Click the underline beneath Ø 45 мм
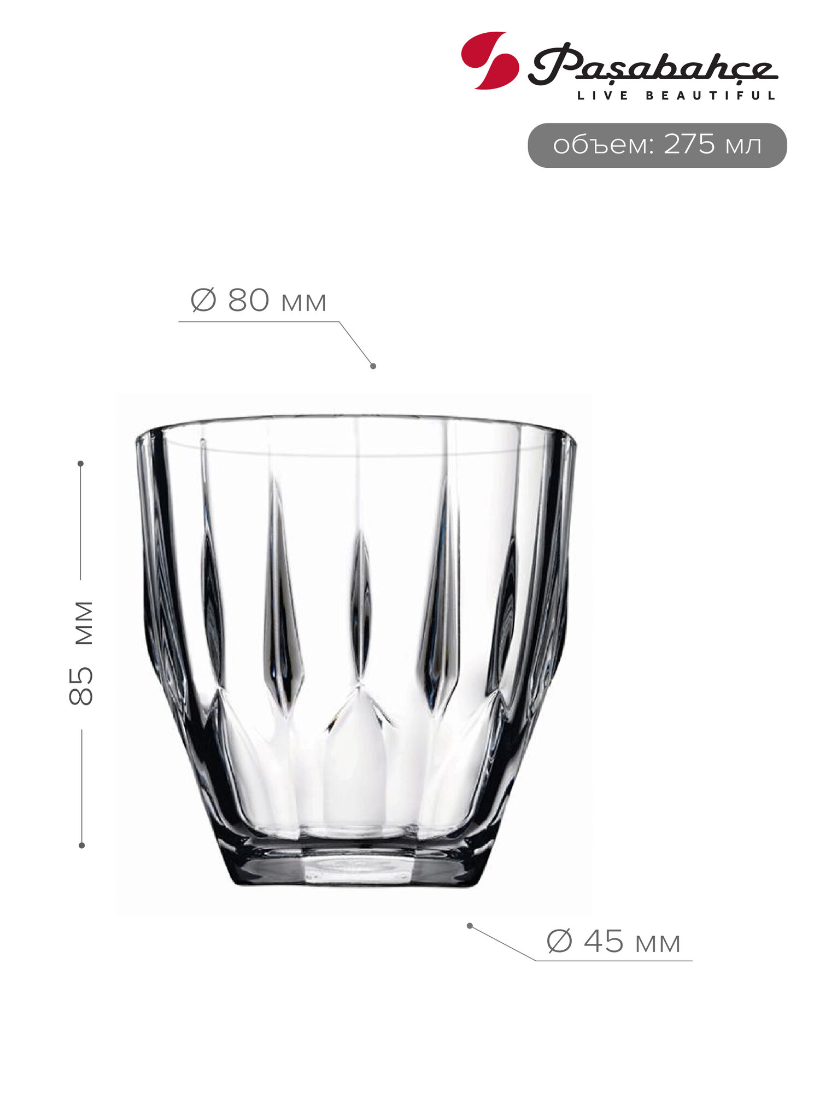The width and height of the screenshot is (820, 1093). click(613, 960)
